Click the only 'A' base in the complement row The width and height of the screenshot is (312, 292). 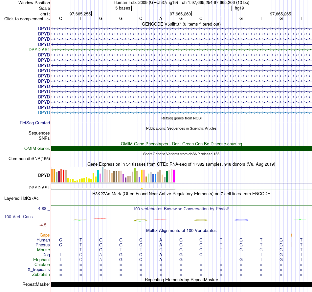161,18
